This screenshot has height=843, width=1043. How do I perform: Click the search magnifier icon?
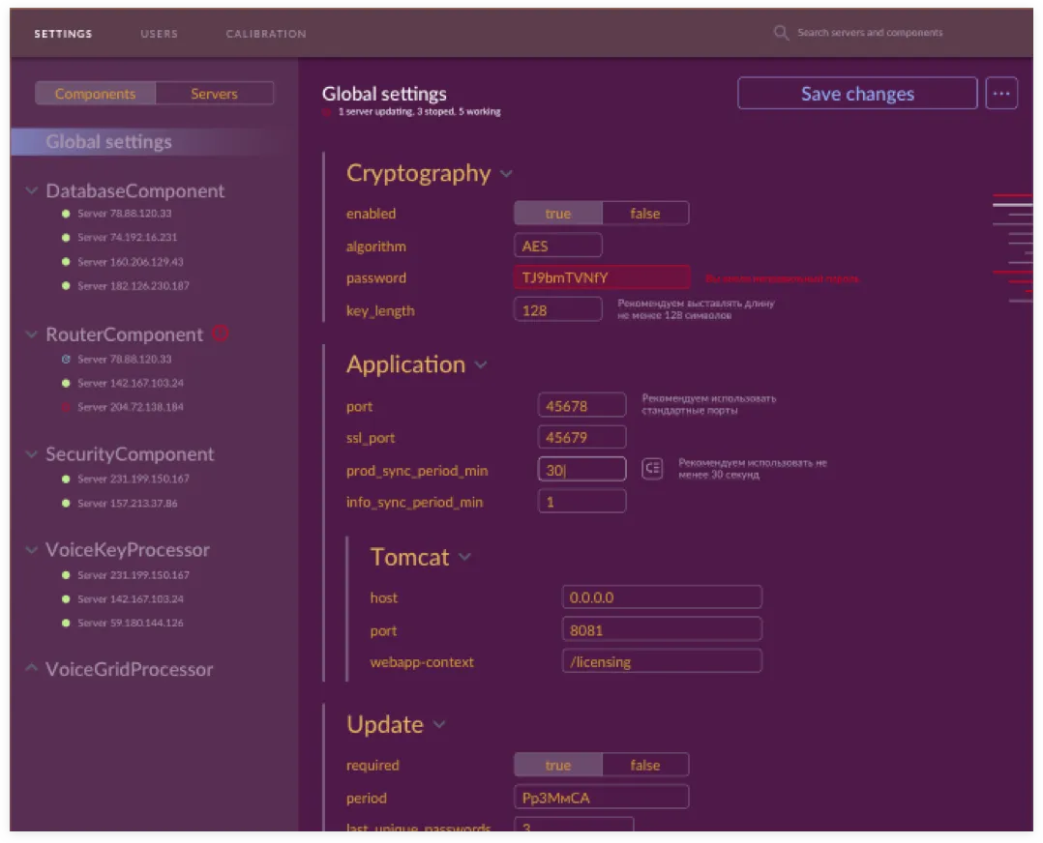781,33
